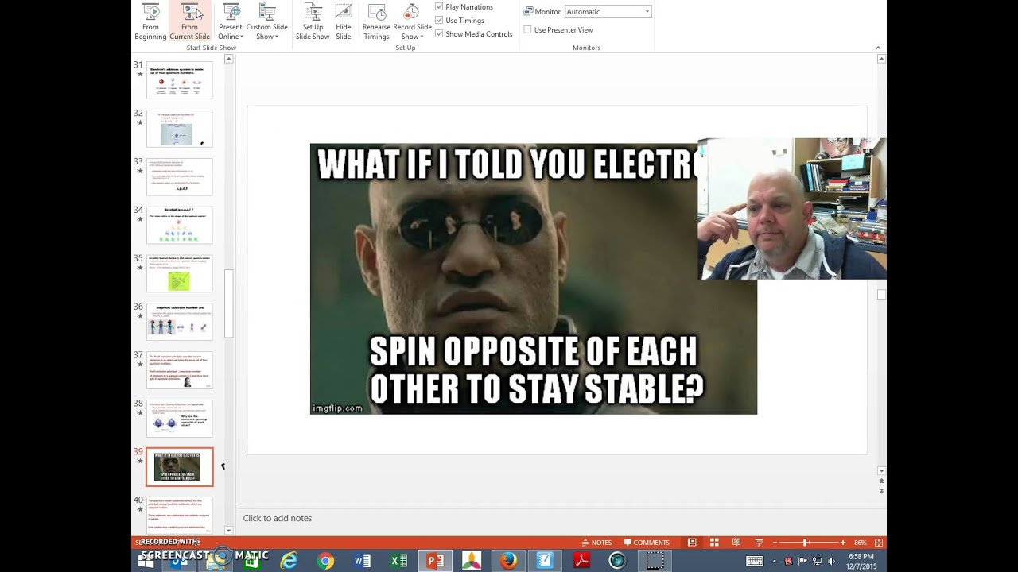This screenshot has width=1018, height=572.
Task: Open the touch keyboard icon in tray
Action: 756,561
